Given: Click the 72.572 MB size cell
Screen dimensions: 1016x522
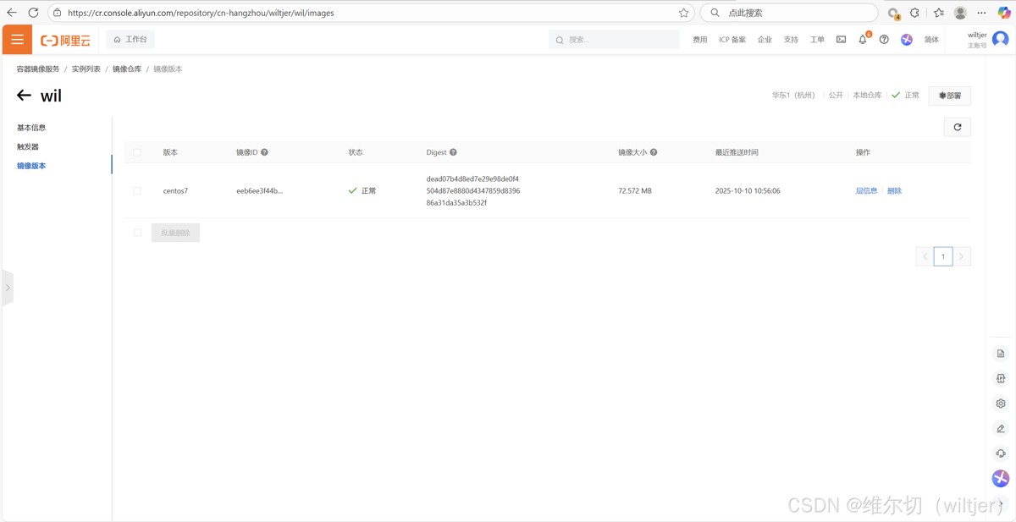Looking at the screenshot, I should coord(635,191).
